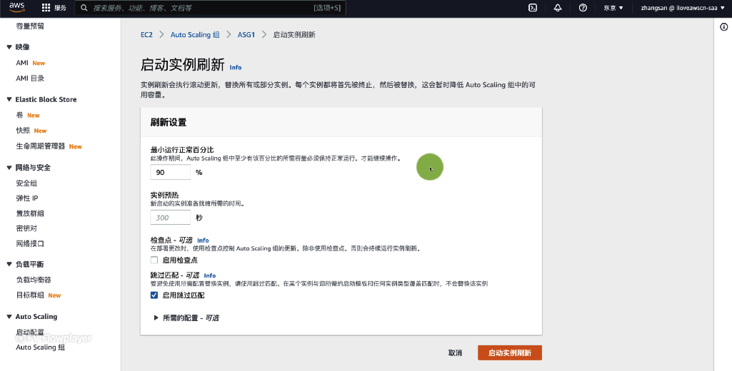
Task: Open 网络接口 in sidebar
Action: [x=30, y=243]
